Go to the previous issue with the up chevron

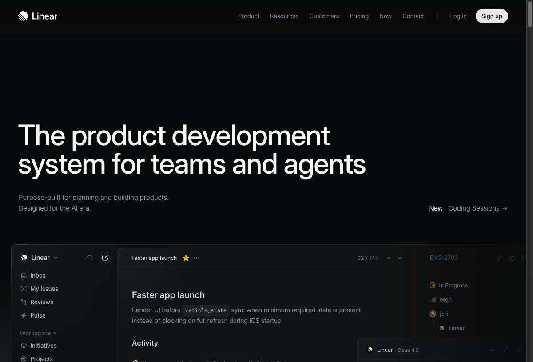pos(389,258)
